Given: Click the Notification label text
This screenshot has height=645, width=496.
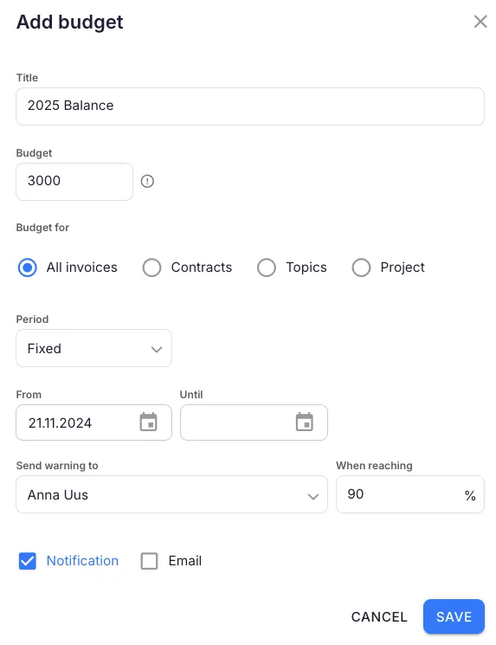Looking at the screenshot, I should (x=82, y=561).
